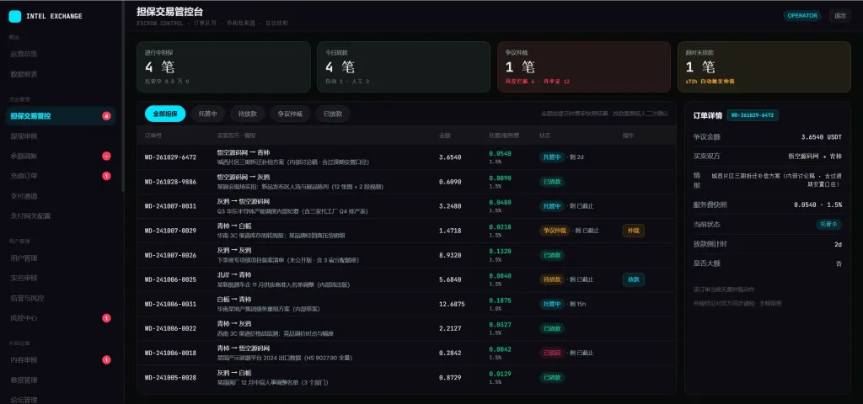Image resolution: width=863 pixels, height=404 pixels.
Task: Open 用户管理 in the sidebar
Action: pos(61,258)
